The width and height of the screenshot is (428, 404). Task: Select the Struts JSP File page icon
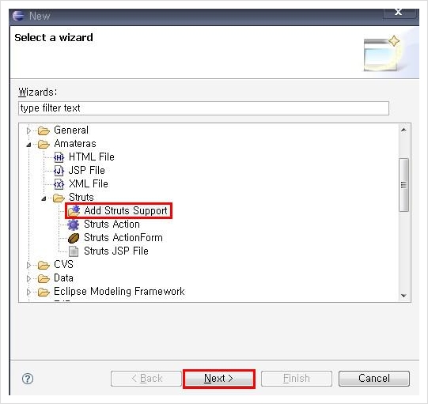pyautogui.click(x=73, y=251)
